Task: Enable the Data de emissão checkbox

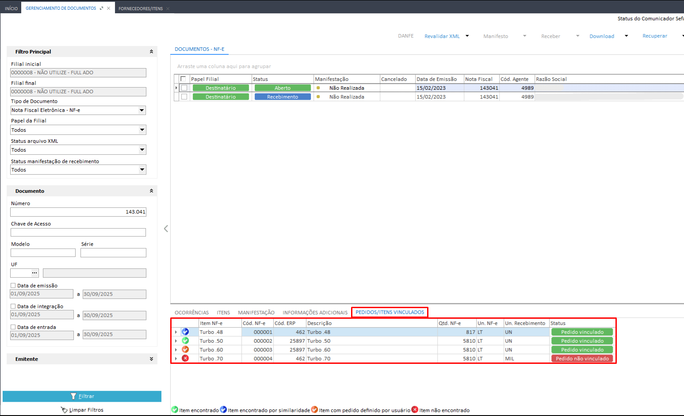Action: [13, 286]
